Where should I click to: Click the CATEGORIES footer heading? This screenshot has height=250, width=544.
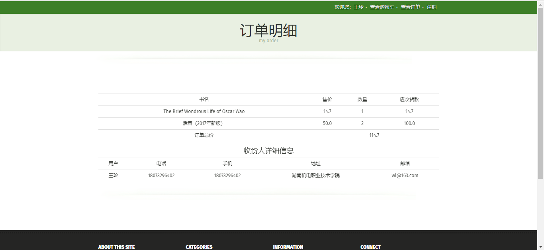(199, 247)
